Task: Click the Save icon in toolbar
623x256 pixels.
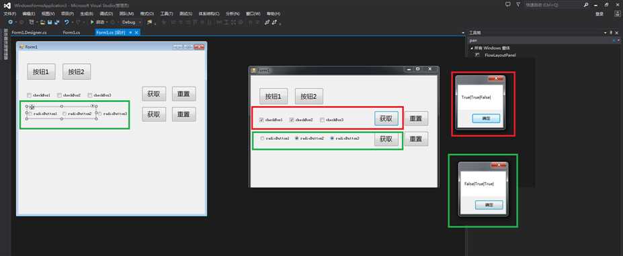Action: coord(50,22)
